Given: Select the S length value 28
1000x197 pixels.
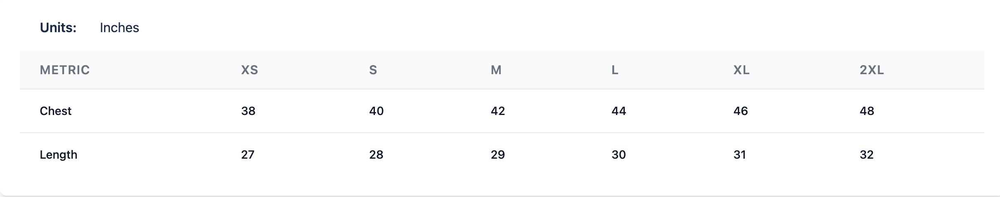Looking at the screenshot, I should [x=376, y=155].
